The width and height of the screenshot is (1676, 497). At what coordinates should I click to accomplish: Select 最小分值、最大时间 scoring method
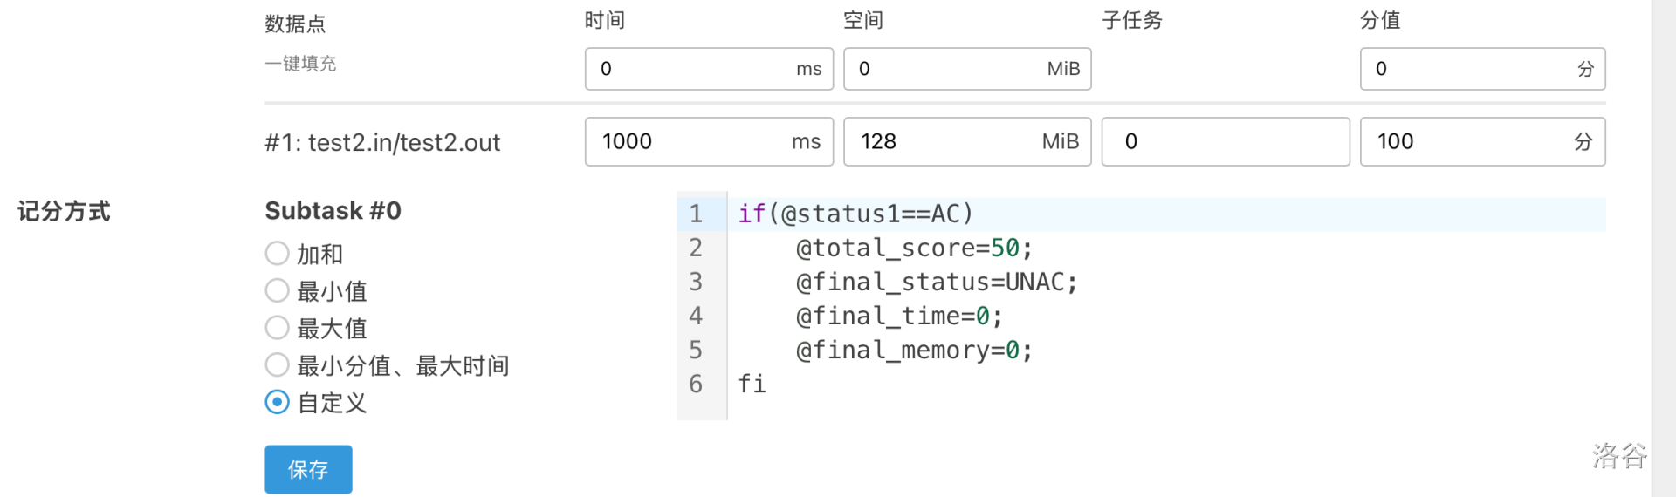[278, 365]
